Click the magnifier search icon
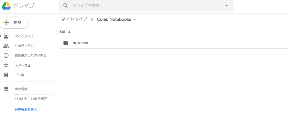Image resolution: width=288 pixels, height=124 pixels. [66, 6]
